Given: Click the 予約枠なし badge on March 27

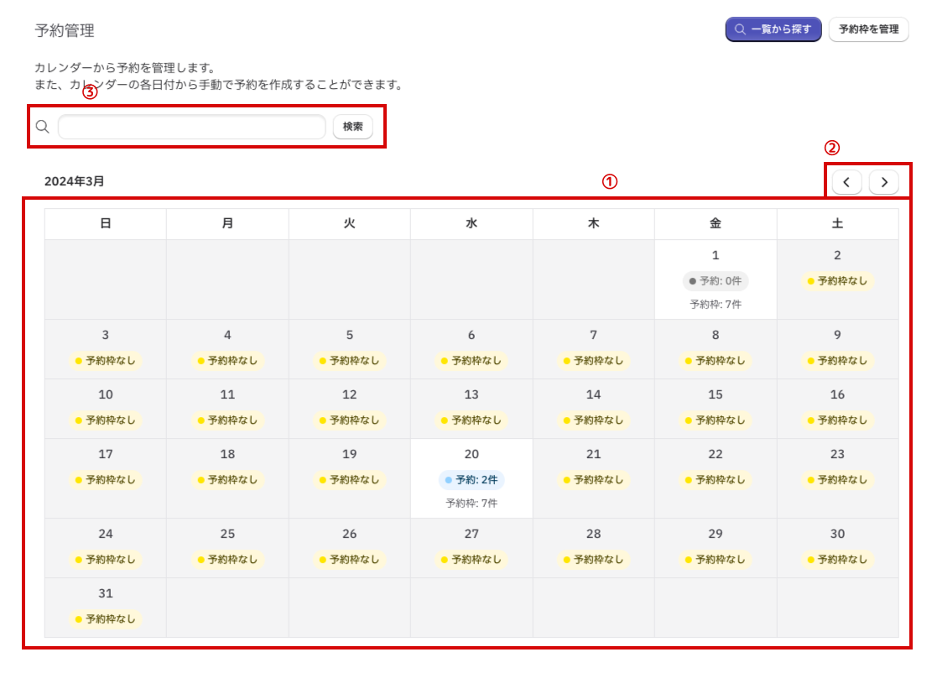Looking at the screenshot, I should point(471,560).
